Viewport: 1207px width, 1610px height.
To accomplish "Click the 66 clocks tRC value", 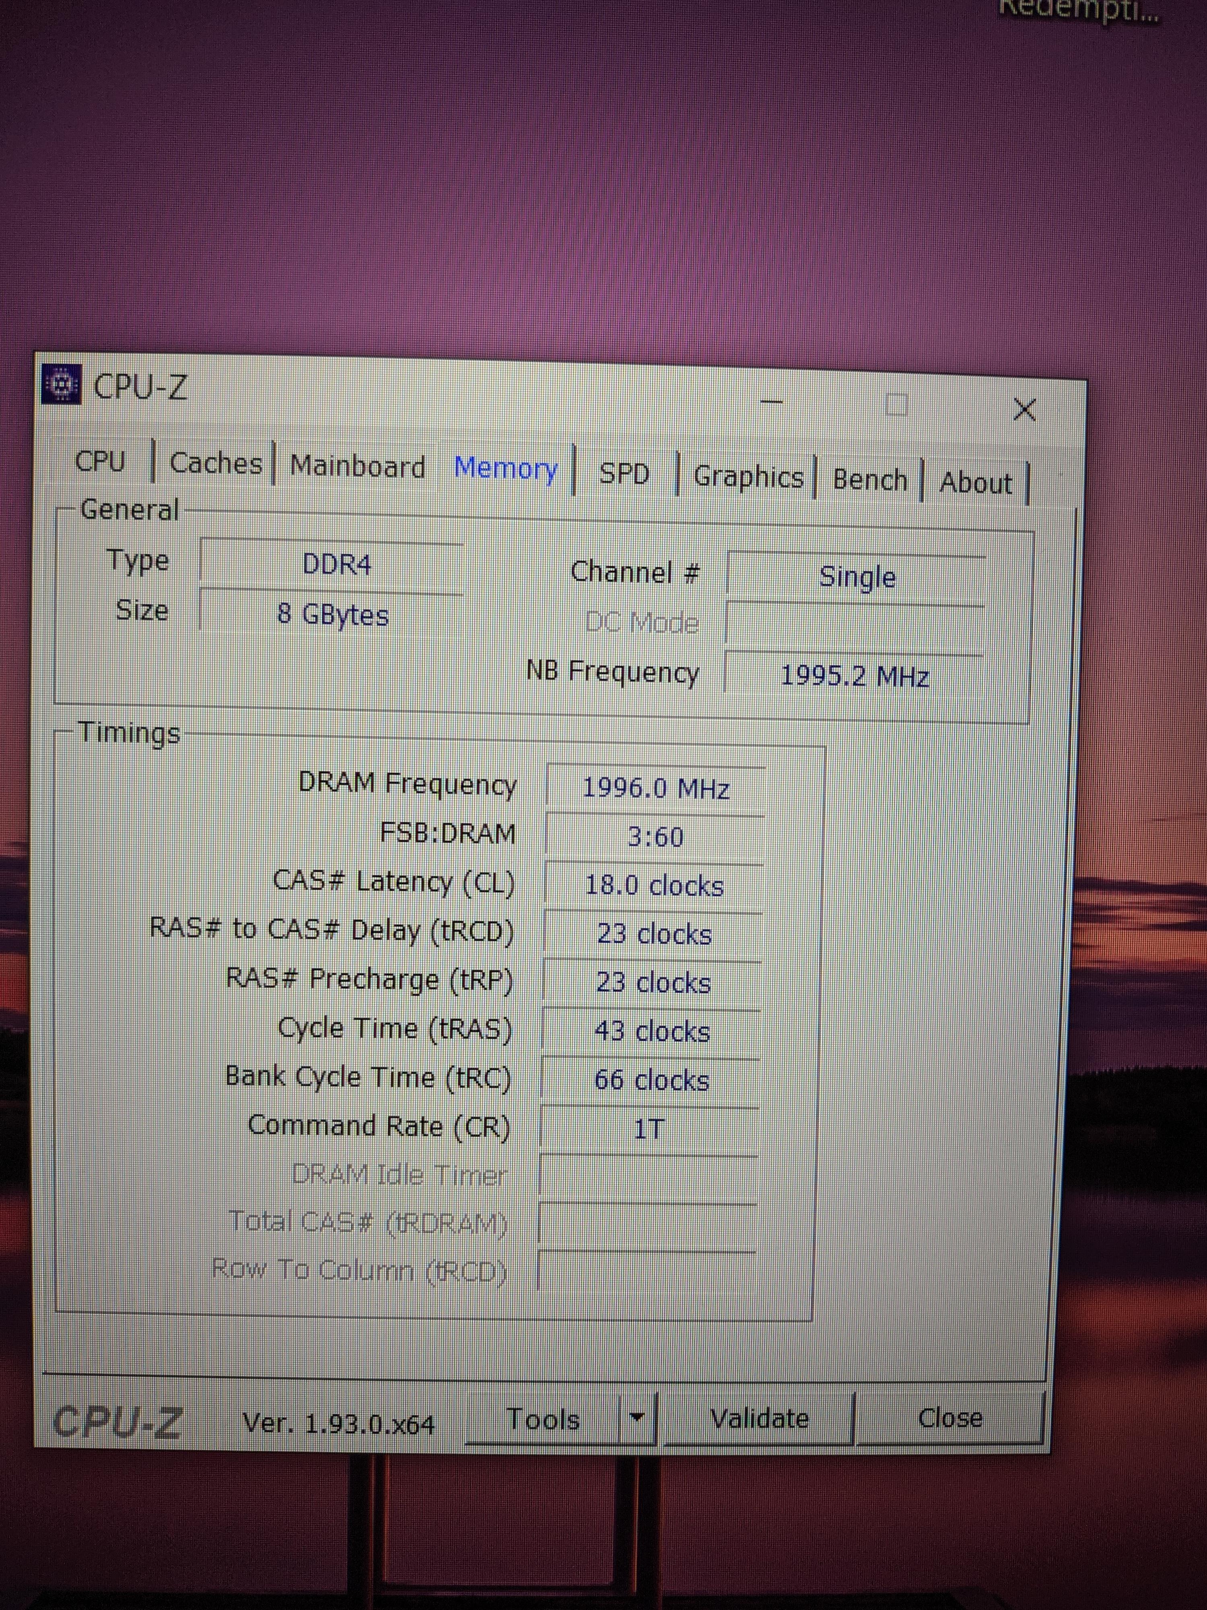I will point(651,1080).
